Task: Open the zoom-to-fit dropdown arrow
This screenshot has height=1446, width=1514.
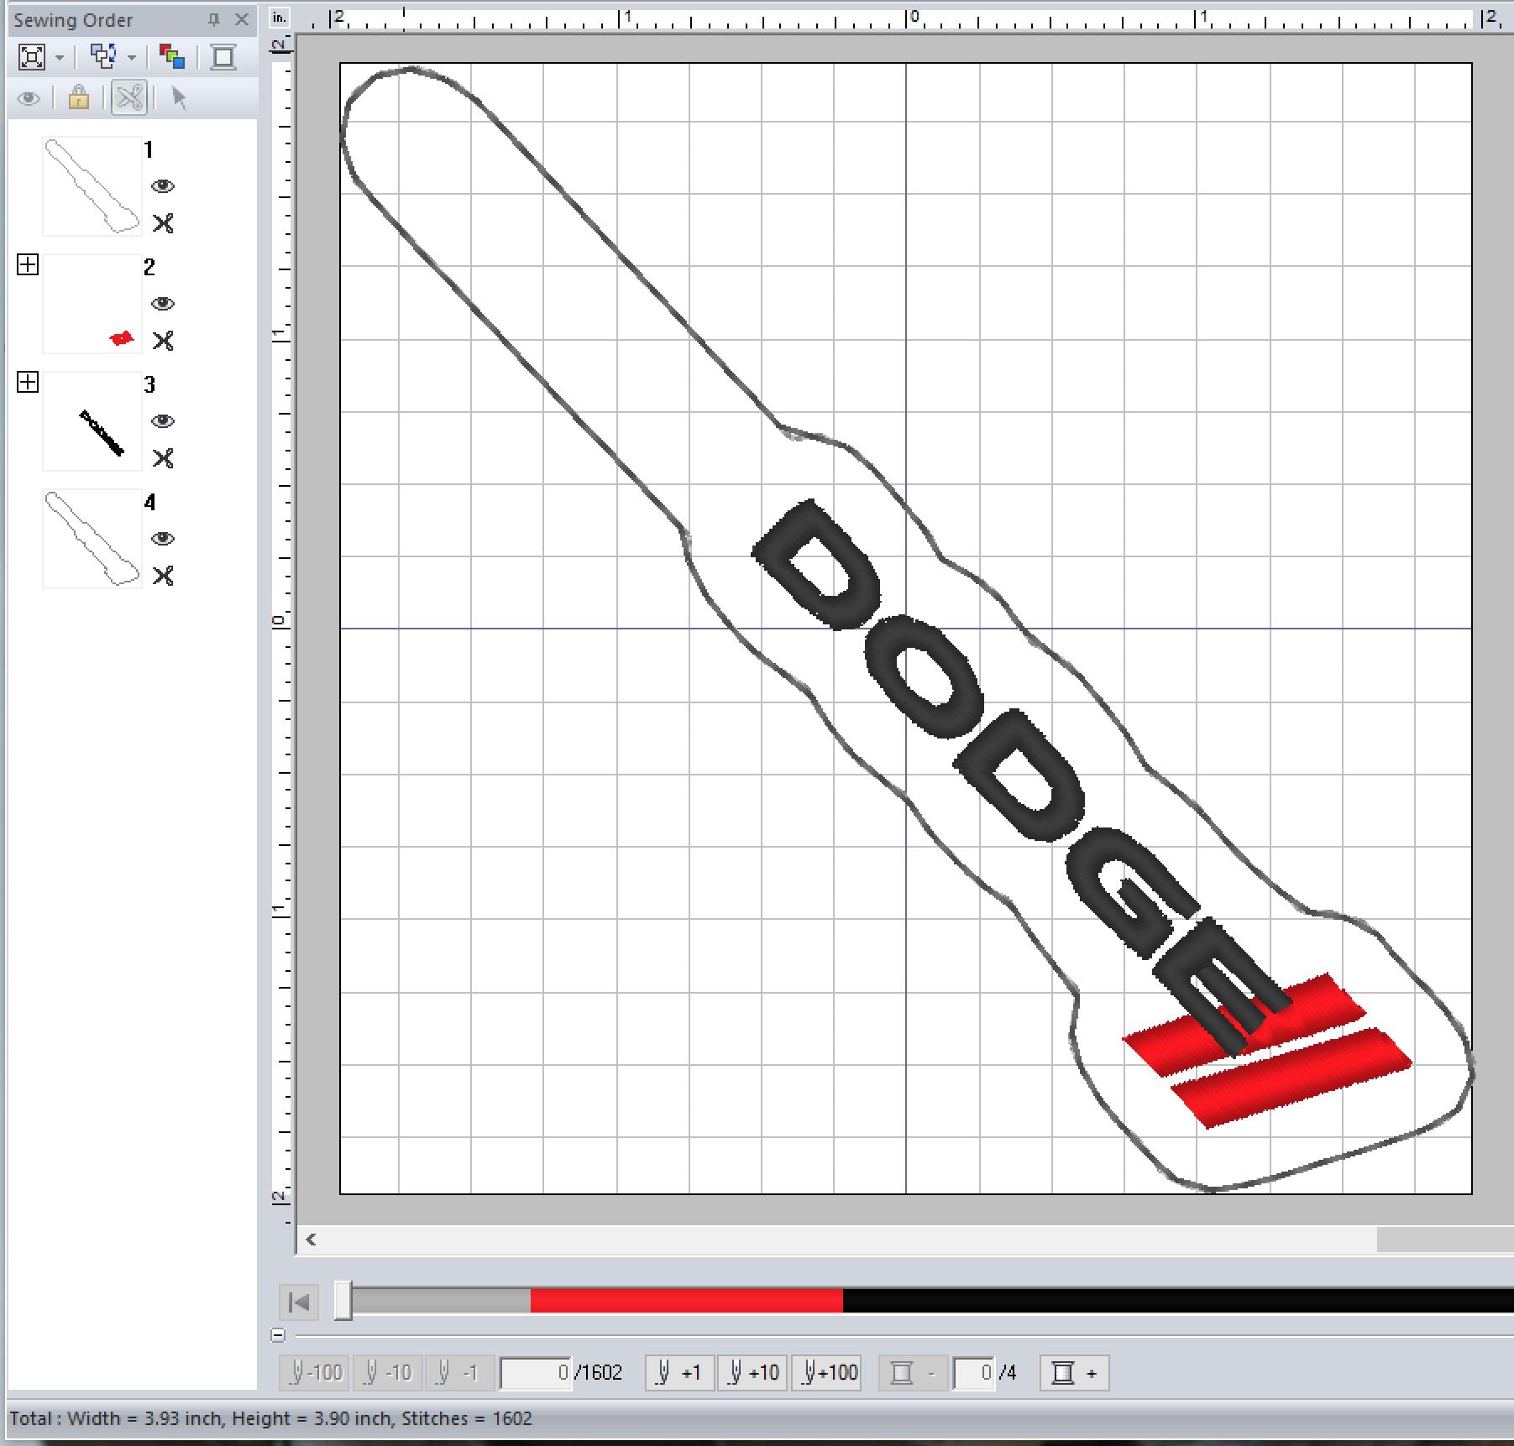Action: click(x=60, y=58)
